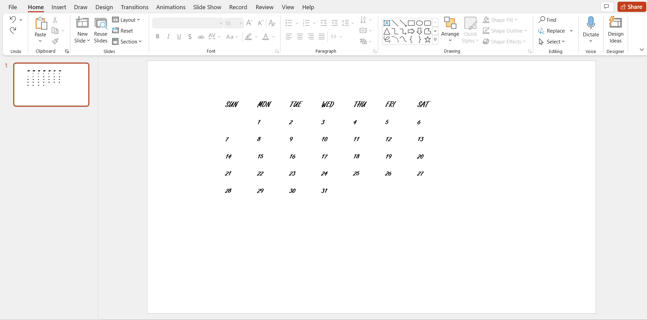Click the Cut scissors icon
The height and width of the screenshot is (320, 647).
[x=55, y=20]
